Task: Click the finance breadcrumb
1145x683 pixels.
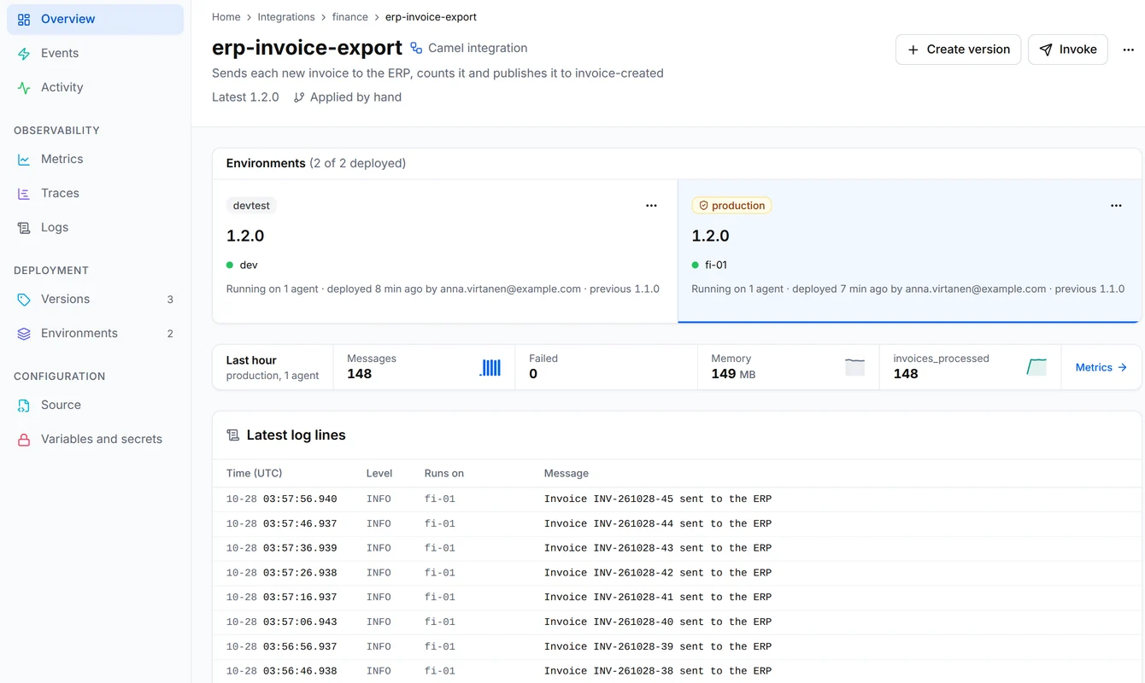Action: (x=350, y=17)
